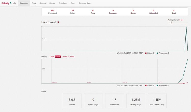
Task: Open the Recurring Jobs tab
Action: (x=84, y=3)
